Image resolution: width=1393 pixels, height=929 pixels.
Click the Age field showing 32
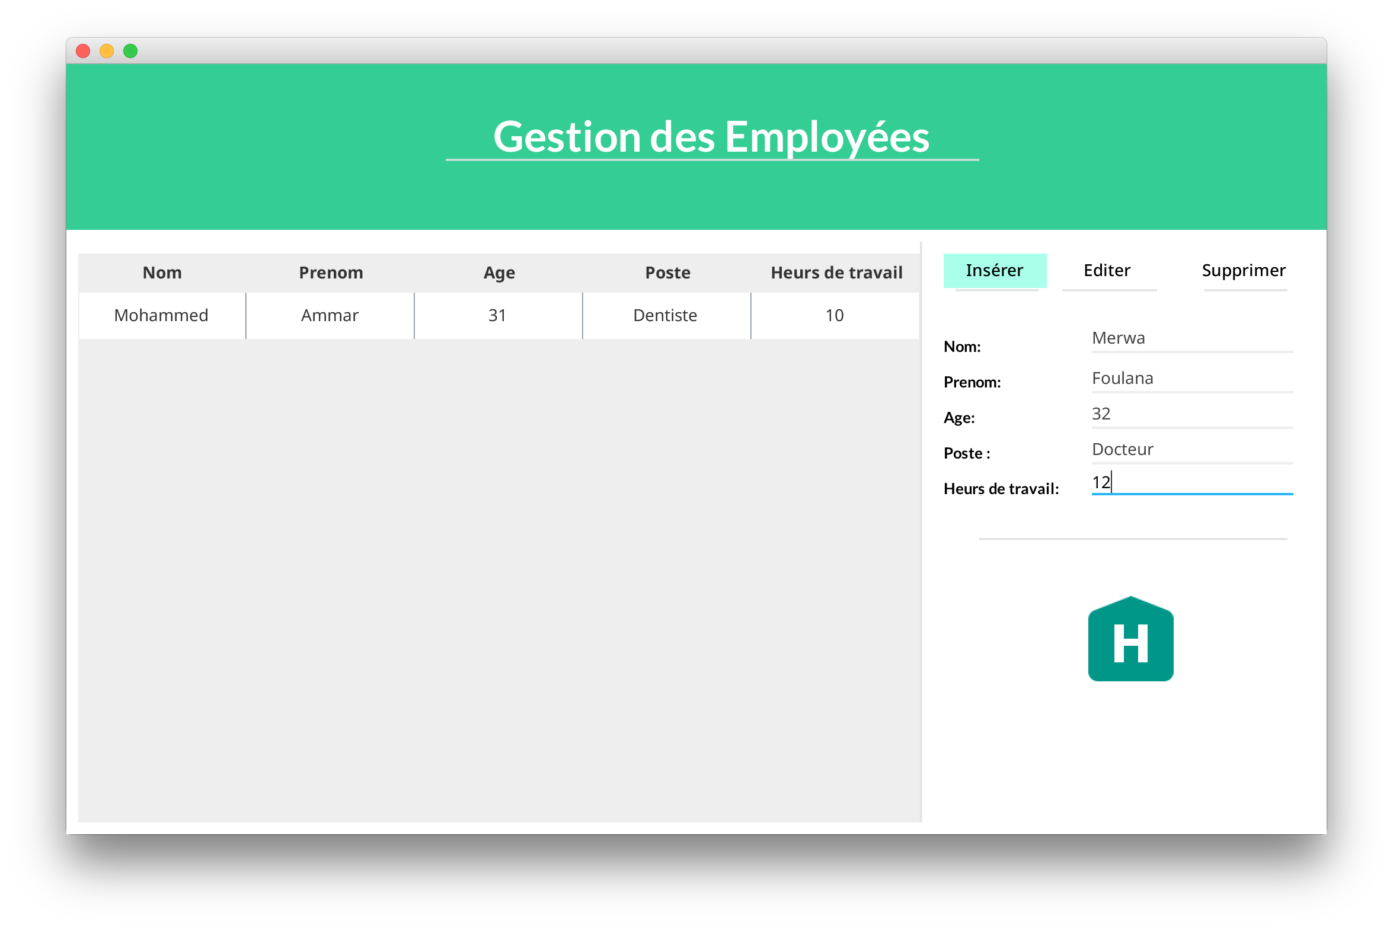[1191, 414]
